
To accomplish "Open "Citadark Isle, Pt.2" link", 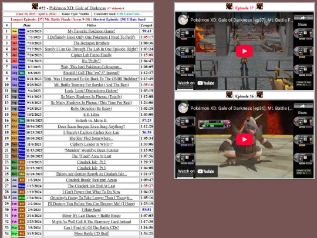I will [x=92, y=162].
